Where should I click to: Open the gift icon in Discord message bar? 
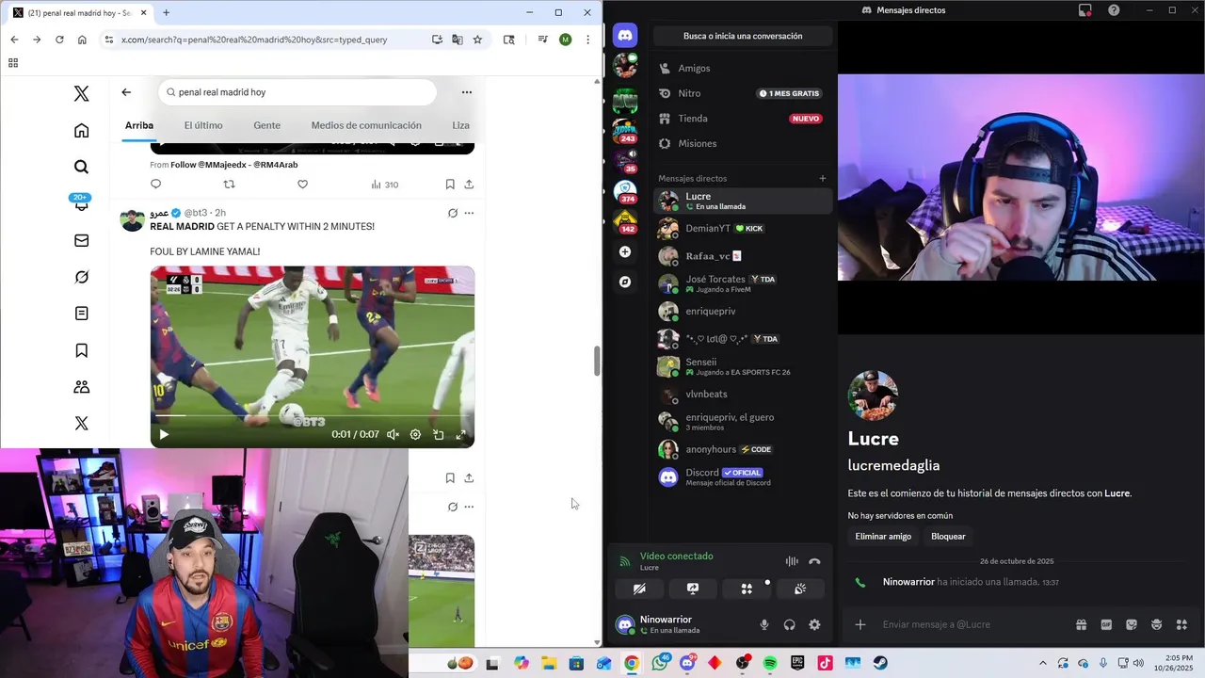pos(1082,624)
